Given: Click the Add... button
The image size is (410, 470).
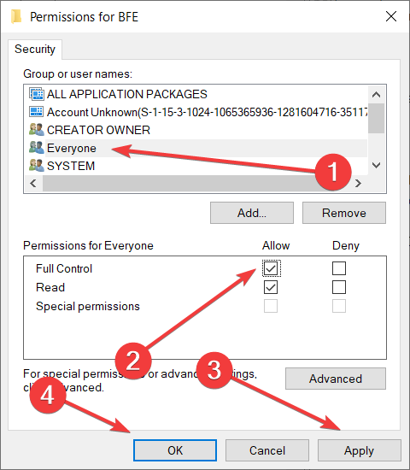Looking at the screenshot, I should pyautogui.click(x=252, y=213).
